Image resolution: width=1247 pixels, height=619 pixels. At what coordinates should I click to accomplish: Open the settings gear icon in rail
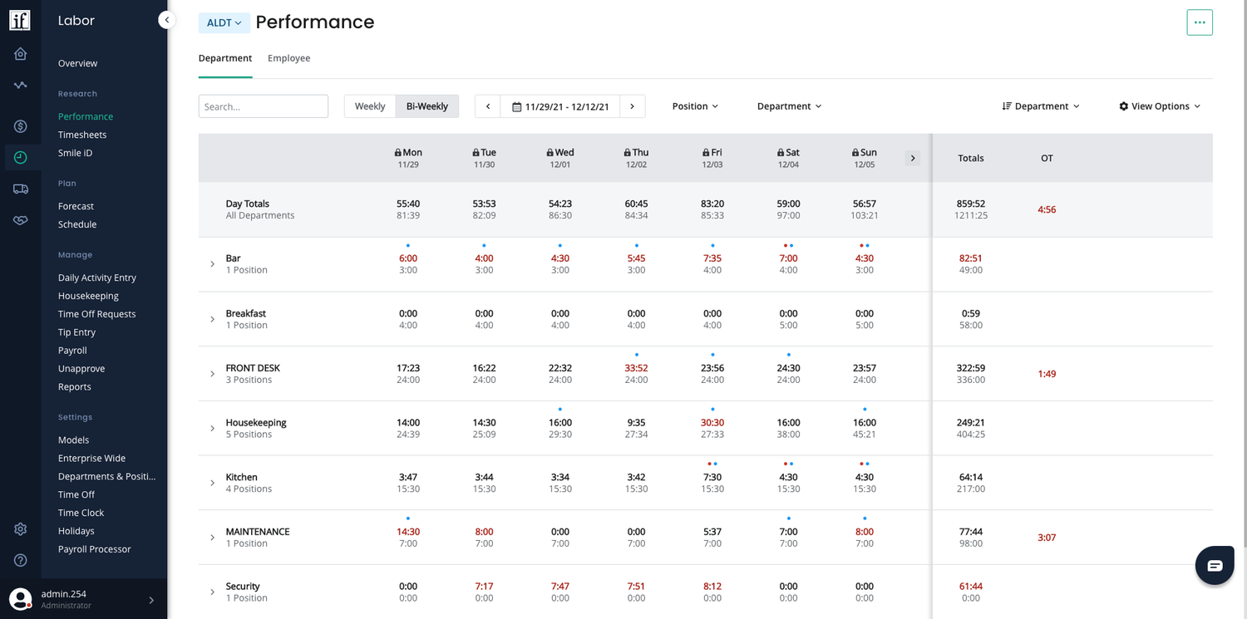pos(21,529)
